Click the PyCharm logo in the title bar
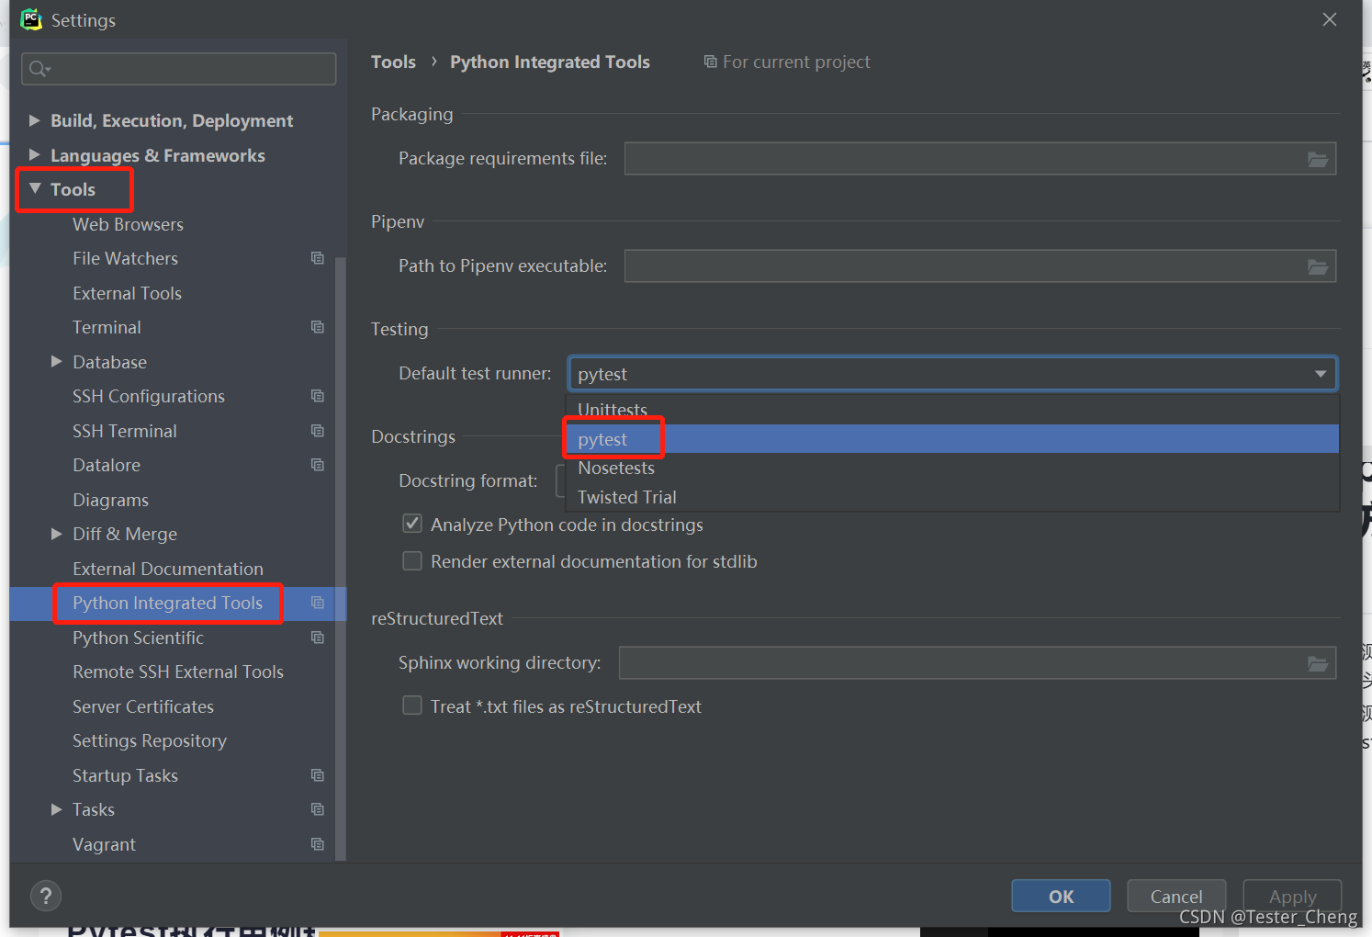1372x937 pixels. [x=31, y=19]
